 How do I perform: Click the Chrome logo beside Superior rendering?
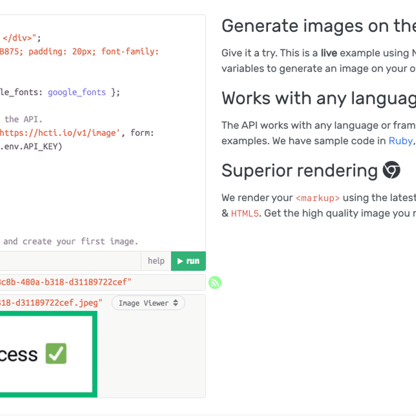tap(391, 170)
